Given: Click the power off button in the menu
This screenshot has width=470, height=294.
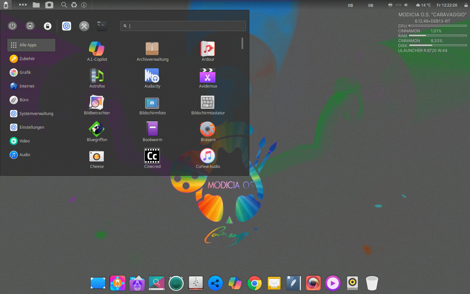Looking at the screenshot, I should tap(12, 26).
